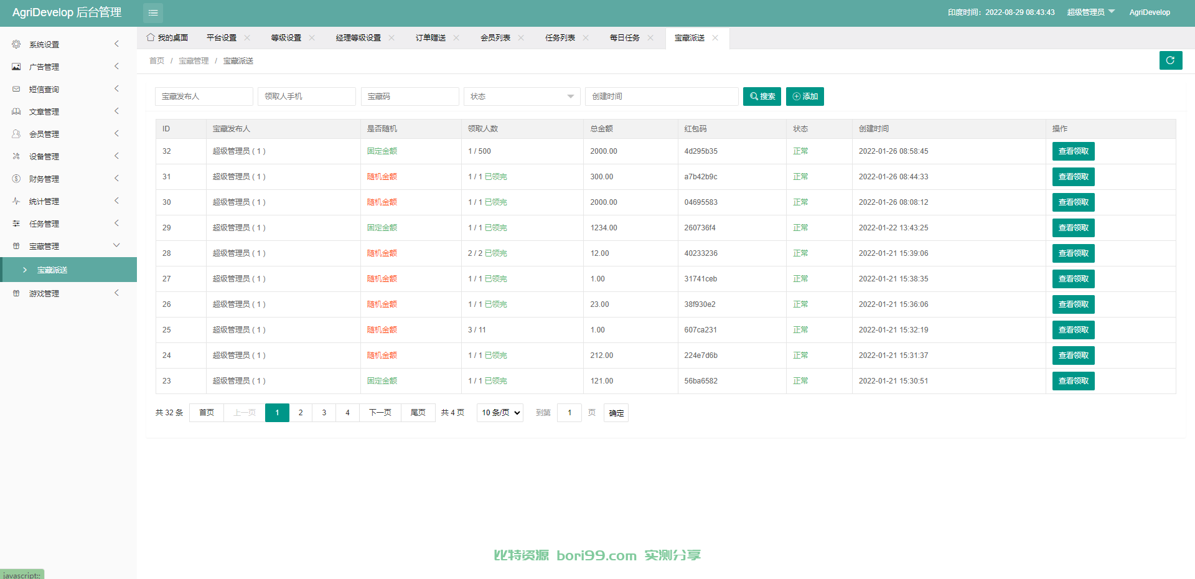This screenshot has height=579, width=1195.
Task: Close the 订单赠送 tab
Action: [456, 38]
